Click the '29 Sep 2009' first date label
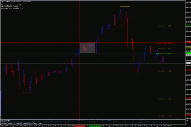The image size is (191, 127). [4, 126]
